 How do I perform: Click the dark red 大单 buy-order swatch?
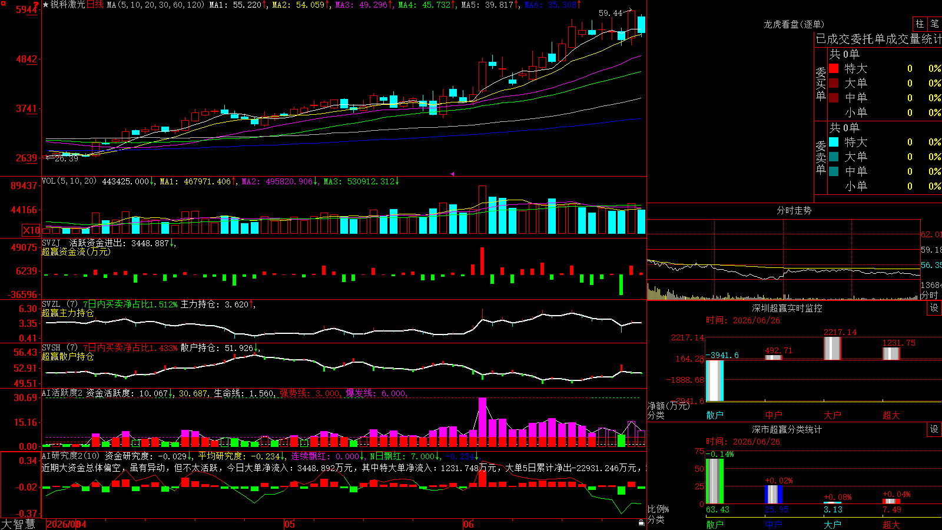click(834, 83)
